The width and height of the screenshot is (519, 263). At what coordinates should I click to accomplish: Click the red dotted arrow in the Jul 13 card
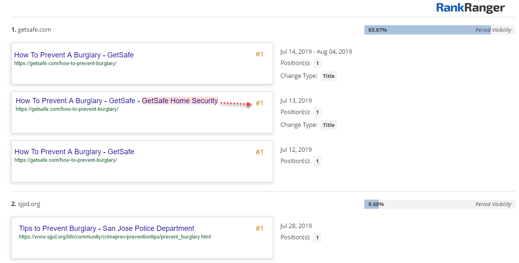(x=237, y=104)
